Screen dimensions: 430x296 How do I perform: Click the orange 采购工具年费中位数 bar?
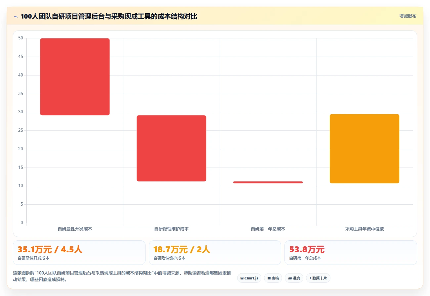pyautogui.click(x=365, y=149)
